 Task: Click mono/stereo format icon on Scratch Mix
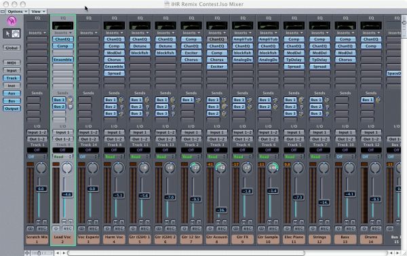(30, 228)
